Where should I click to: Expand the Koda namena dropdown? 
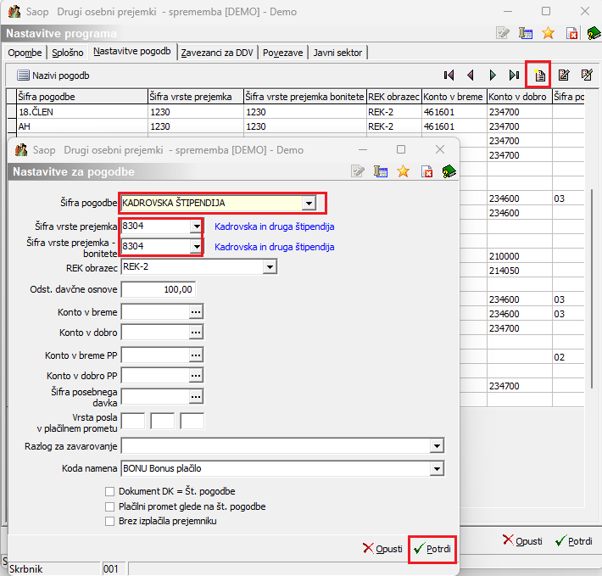click(437, 468)
